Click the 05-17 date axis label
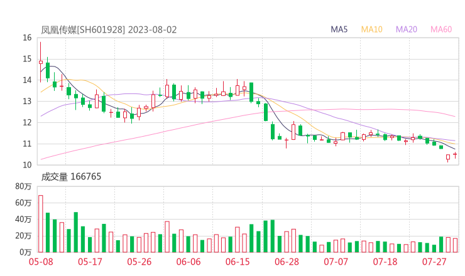465x276 pixels. tap(90, 262)
